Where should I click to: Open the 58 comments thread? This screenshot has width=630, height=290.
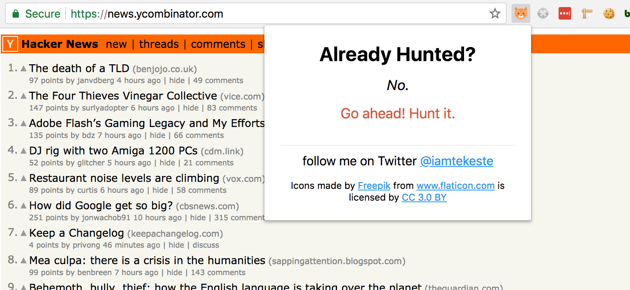[202, 190]
